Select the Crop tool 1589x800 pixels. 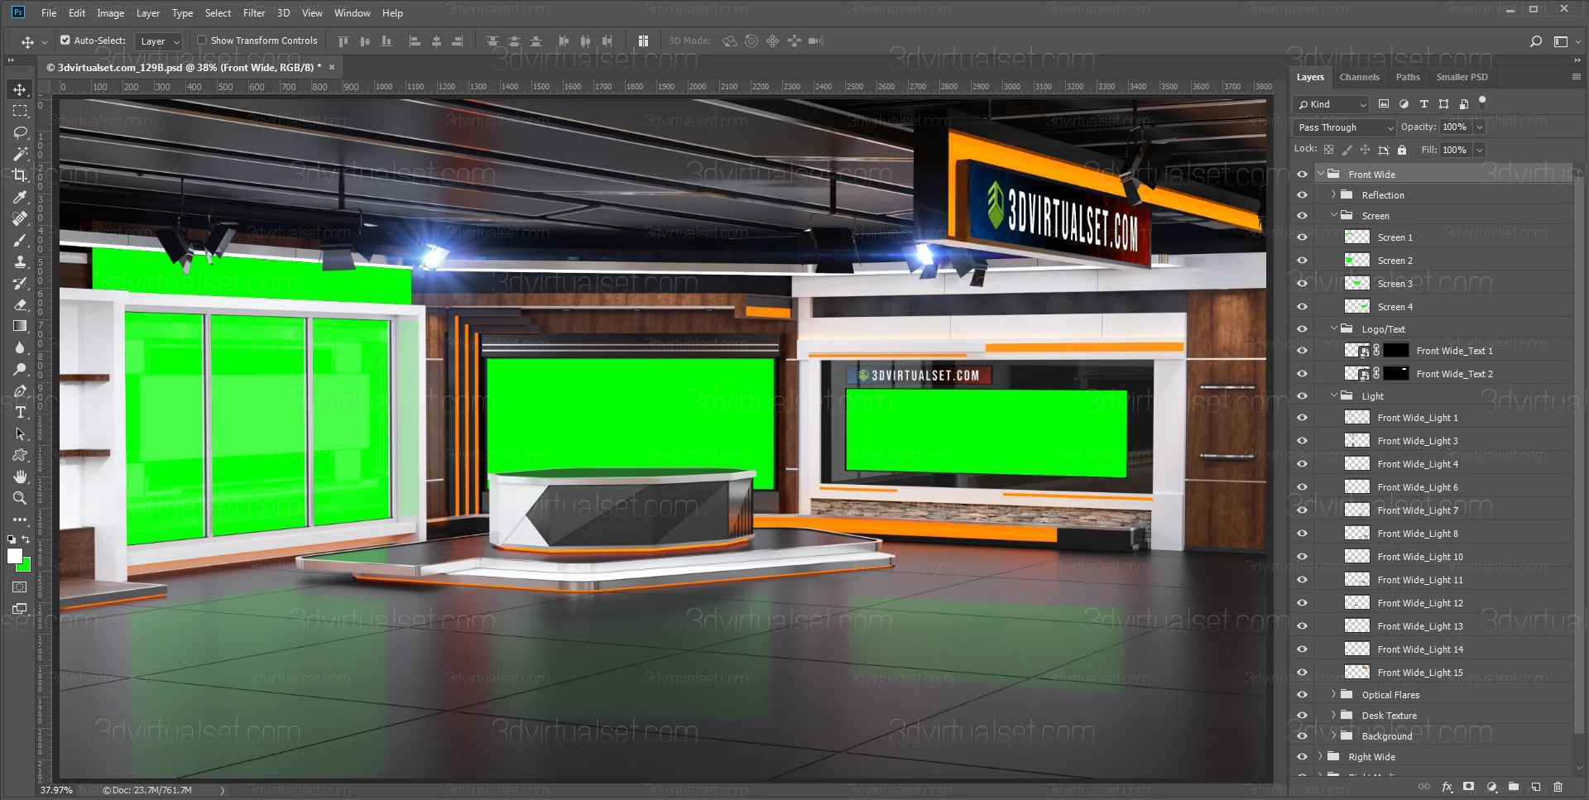coord(20,175)
